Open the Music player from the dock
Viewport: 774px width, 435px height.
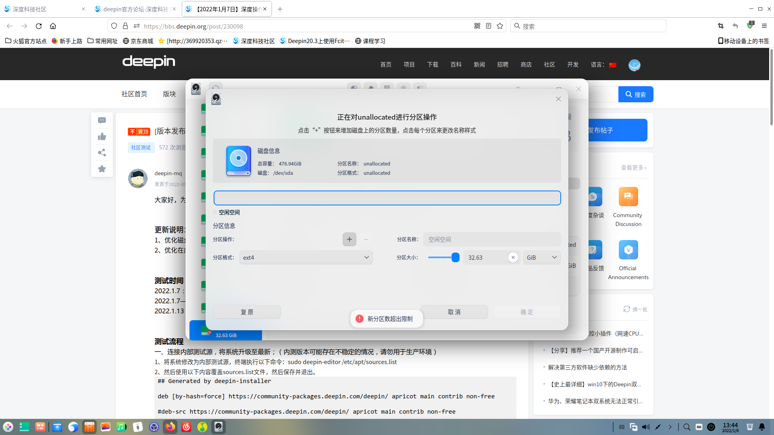tap(122, 427)
